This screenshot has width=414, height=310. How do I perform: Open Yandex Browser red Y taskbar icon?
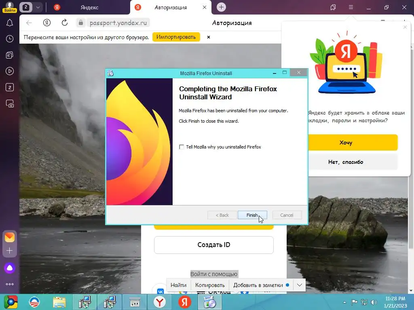(x=160, y=302)
